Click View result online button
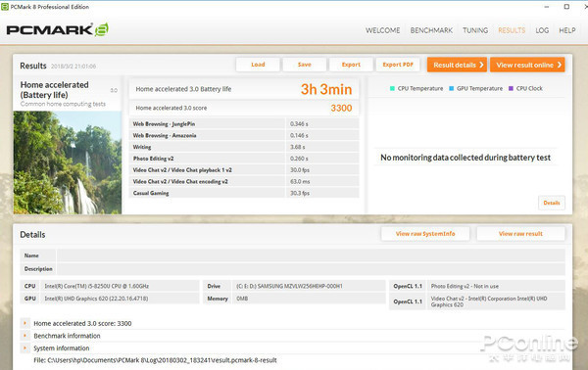The image size is (588, 370). coord(527,65)
